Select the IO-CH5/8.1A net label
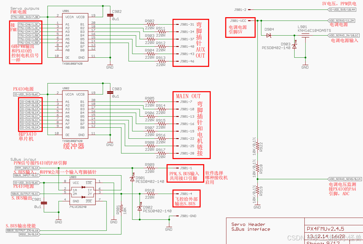The width and height of the screenshot is (363, 244). tap(30, 113)
